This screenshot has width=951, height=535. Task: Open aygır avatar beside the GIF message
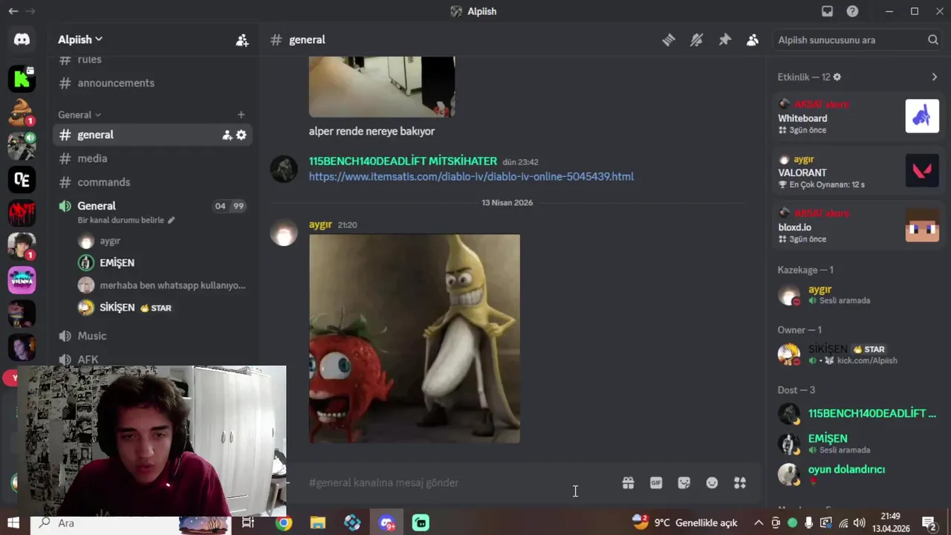click(x=283, y=233)
